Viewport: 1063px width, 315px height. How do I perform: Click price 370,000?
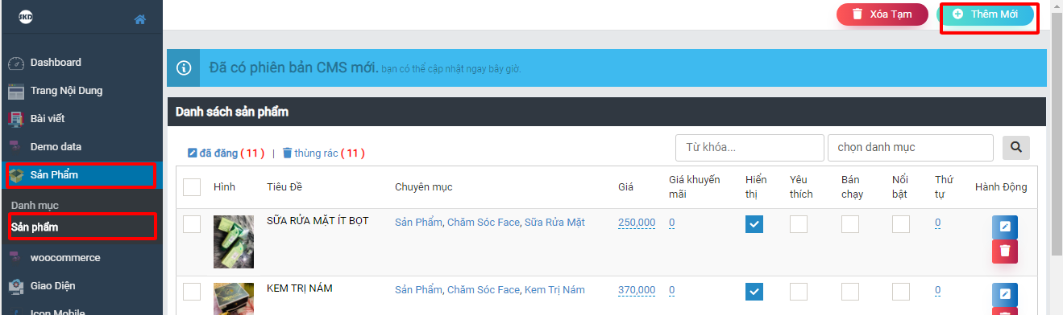pos(637,290)
